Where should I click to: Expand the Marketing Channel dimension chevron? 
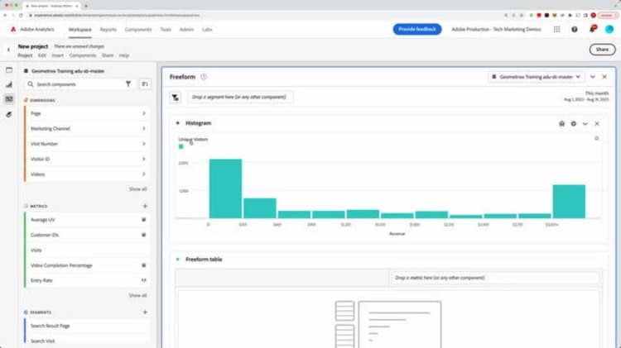(144, 128)
